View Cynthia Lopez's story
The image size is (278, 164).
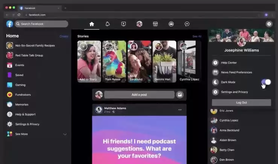189,62
